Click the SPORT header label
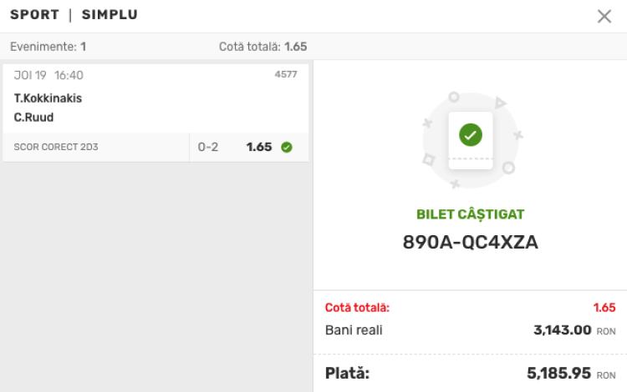The height and width of the screenshot is (392, 627). [33, 15]
